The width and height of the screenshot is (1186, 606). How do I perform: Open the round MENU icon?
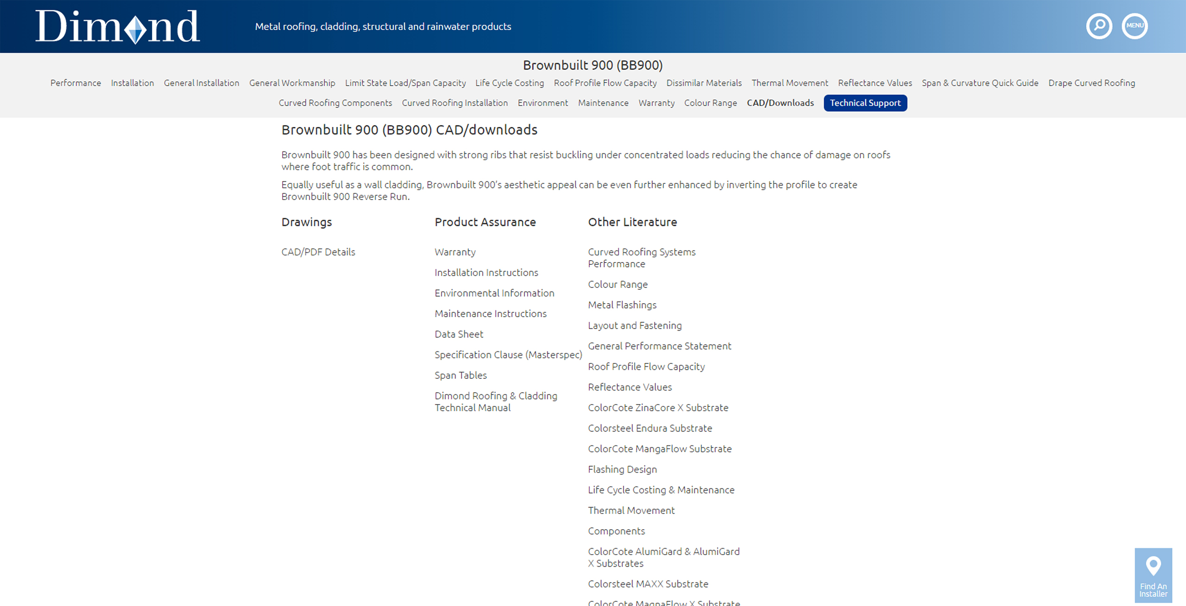pyautogui.click(x=1135, y=26)
